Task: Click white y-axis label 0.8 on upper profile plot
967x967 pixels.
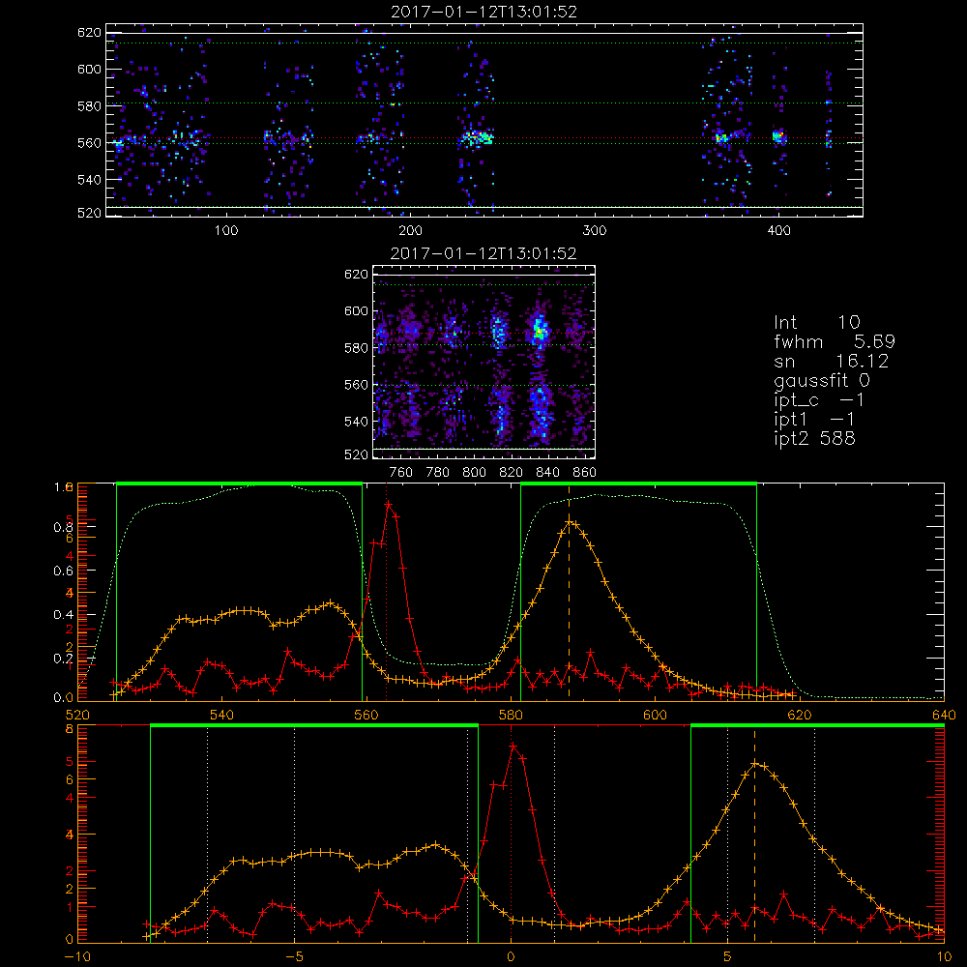Action: [x=64, y=527]
